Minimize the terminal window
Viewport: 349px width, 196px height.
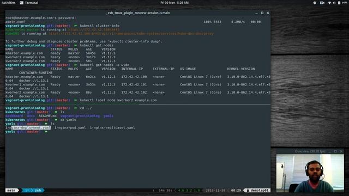click(256, 13)
